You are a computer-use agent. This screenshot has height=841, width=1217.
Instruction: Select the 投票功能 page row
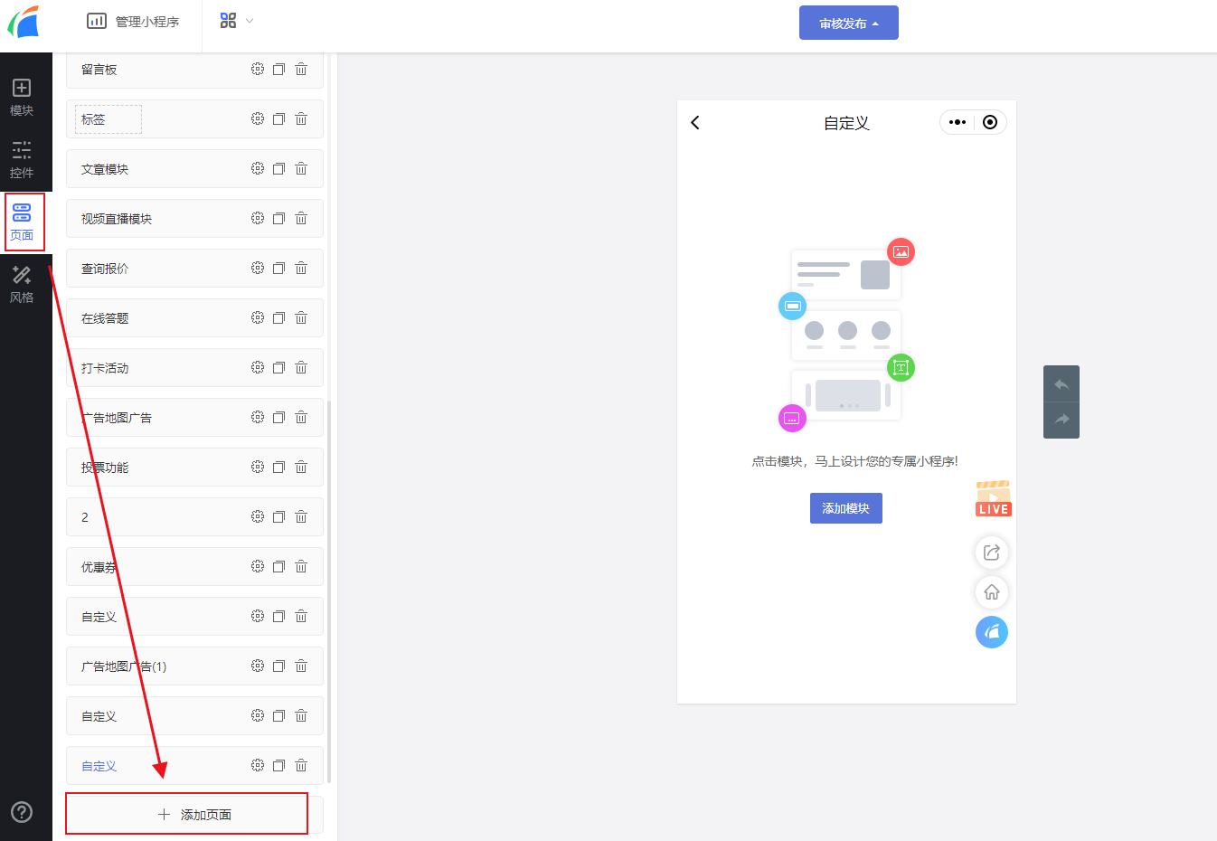point(194,467)
